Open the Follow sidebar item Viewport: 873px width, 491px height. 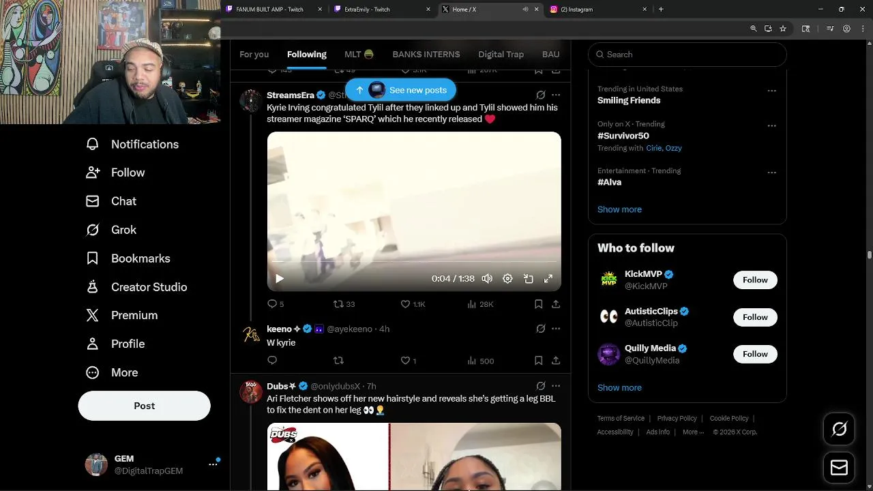point(115,173)
